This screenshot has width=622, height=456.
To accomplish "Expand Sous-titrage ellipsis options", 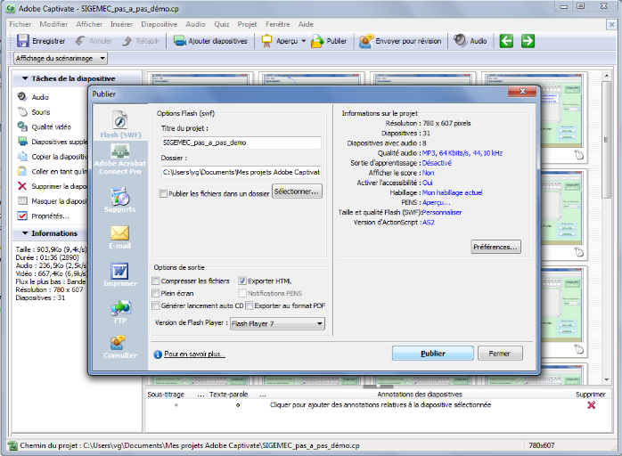I will tap(201, 395).
